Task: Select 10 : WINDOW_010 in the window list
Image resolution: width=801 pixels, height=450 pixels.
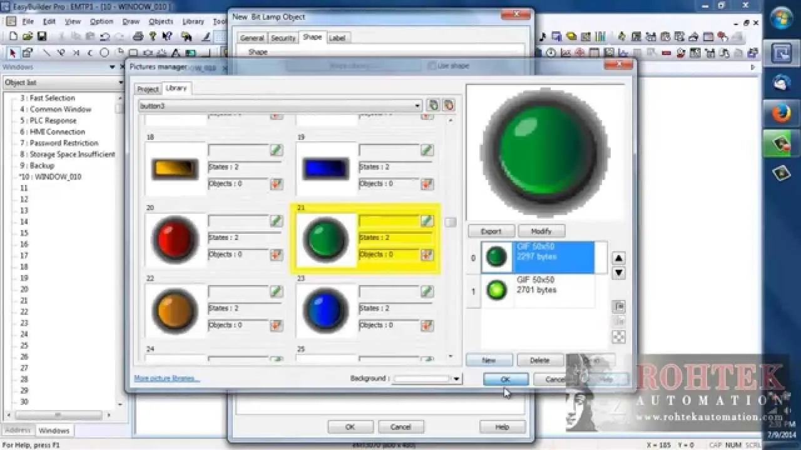Action: 58,177
